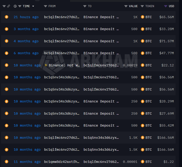
Task: Open sender address in the 21 hours ago row
Action: (x=62, y=17)
